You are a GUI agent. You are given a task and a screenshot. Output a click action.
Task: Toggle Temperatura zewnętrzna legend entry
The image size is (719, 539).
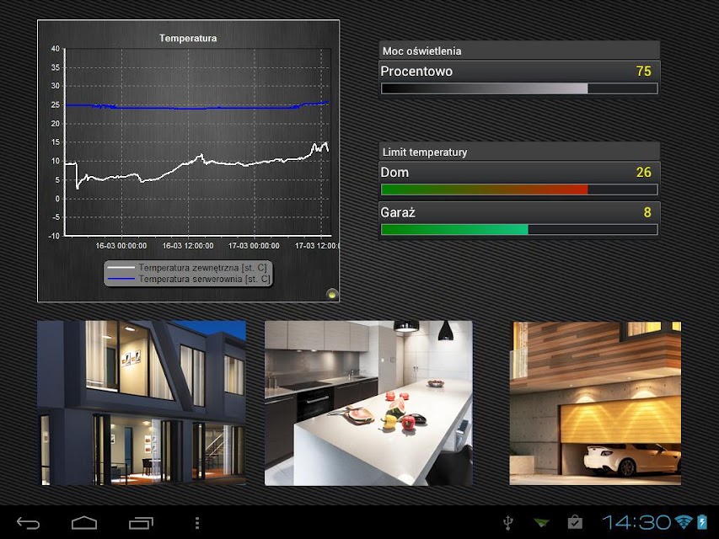click(188, 267)
